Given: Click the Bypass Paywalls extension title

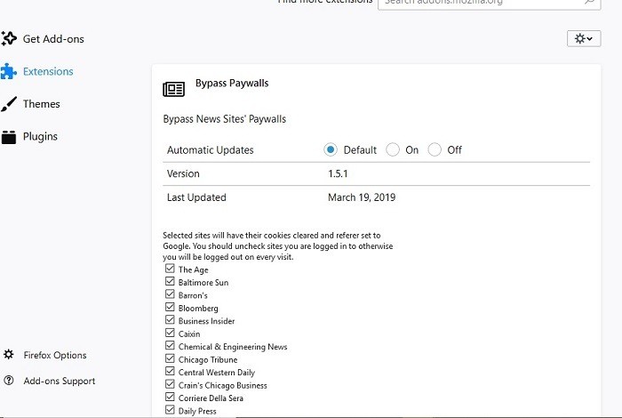Looking at the screenshot, I should [232, 83].
